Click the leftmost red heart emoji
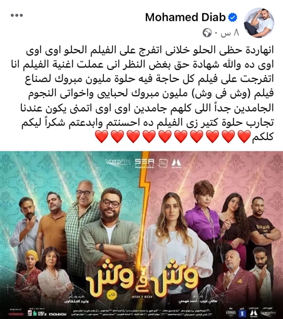This screenshot has height=319, width=283. click(101, 136)
